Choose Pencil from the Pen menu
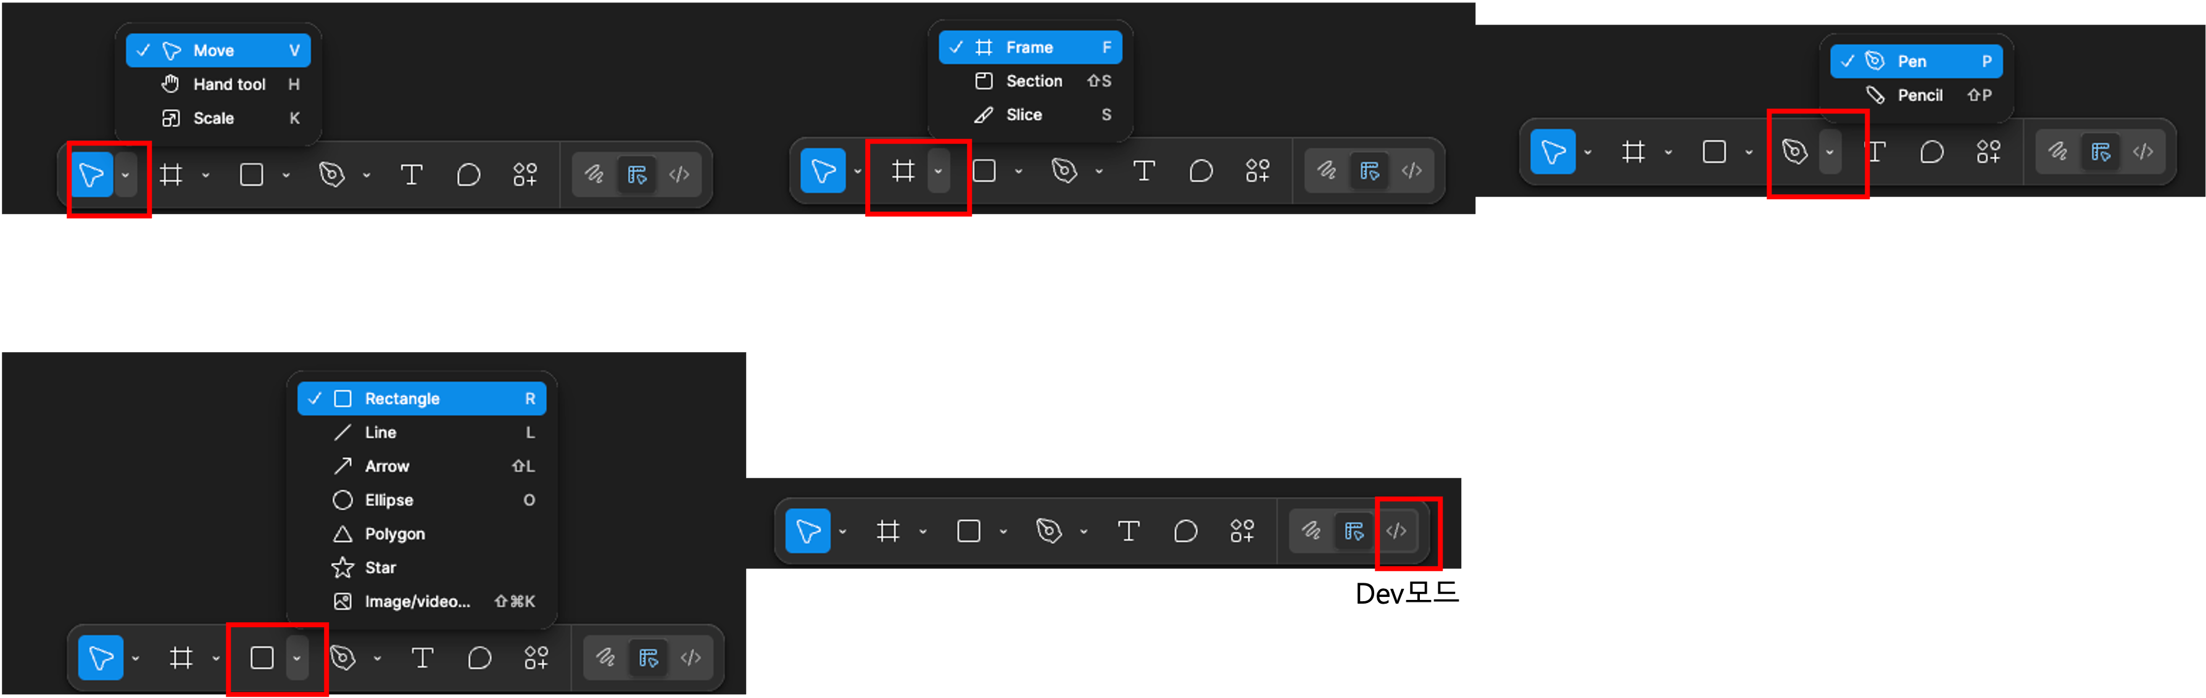This screenshot has width=2206, height=698. pos(1917,95)
